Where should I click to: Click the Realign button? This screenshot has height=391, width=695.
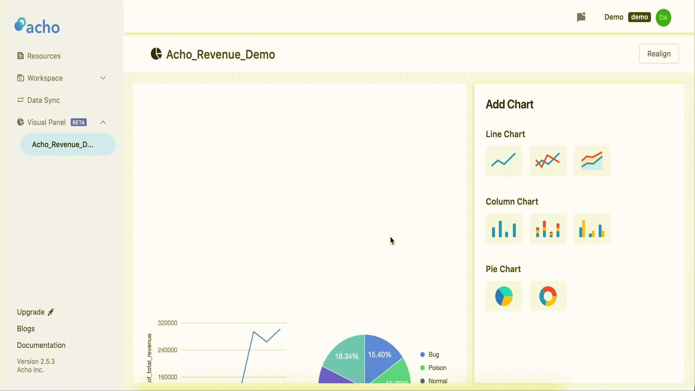click(x=659, y=54)
